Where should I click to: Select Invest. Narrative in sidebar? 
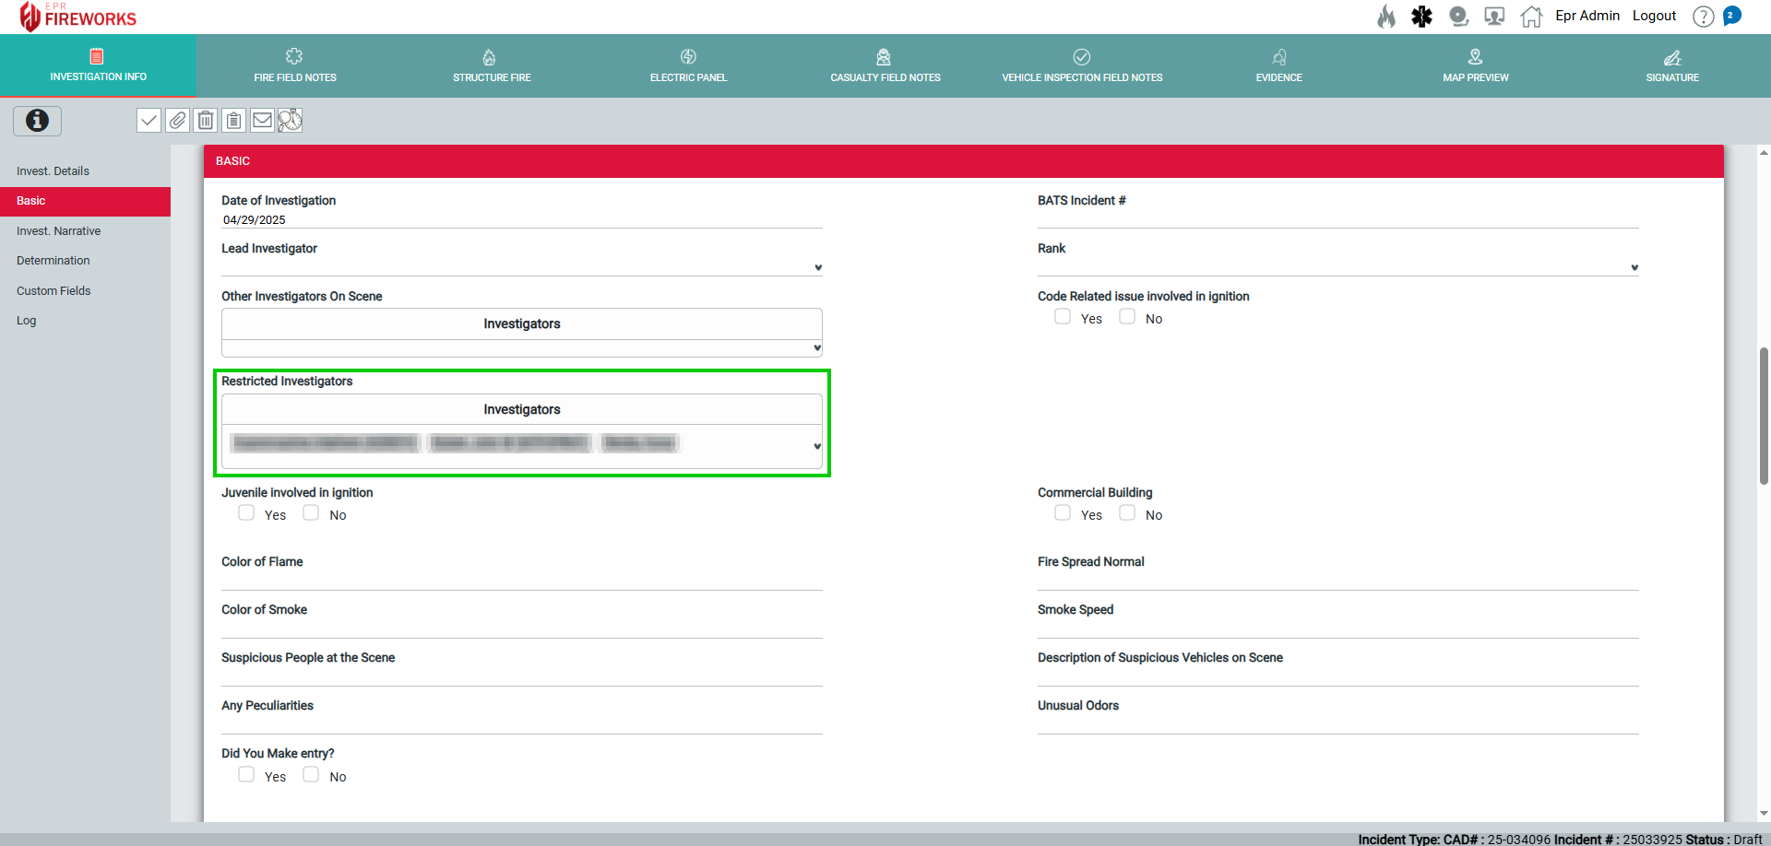click(x=59, y=231)
